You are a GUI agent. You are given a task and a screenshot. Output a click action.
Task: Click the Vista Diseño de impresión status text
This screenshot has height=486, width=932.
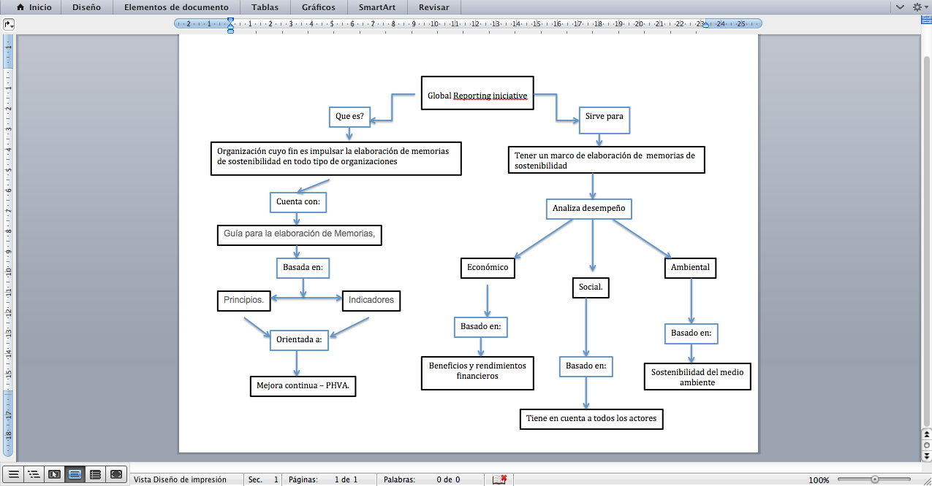point(180,479)
